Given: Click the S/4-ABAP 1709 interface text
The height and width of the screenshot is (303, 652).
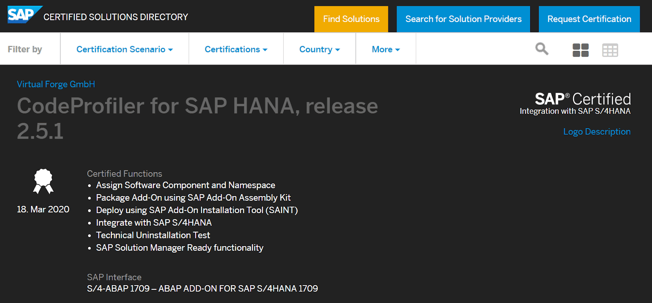Looking at the screenshot, I should tap(202, 289).
